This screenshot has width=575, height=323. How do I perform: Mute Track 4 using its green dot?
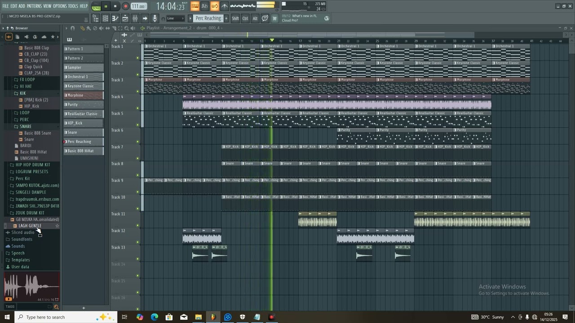pyautogui.click(x=138, y=108)
